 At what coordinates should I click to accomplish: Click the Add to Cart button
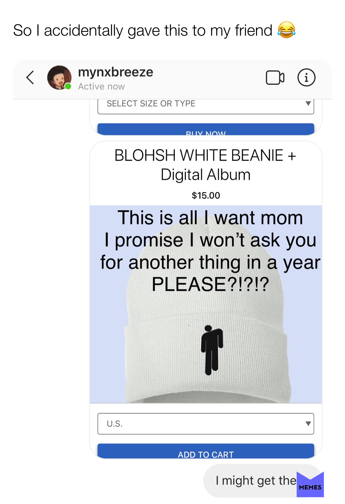206,451
